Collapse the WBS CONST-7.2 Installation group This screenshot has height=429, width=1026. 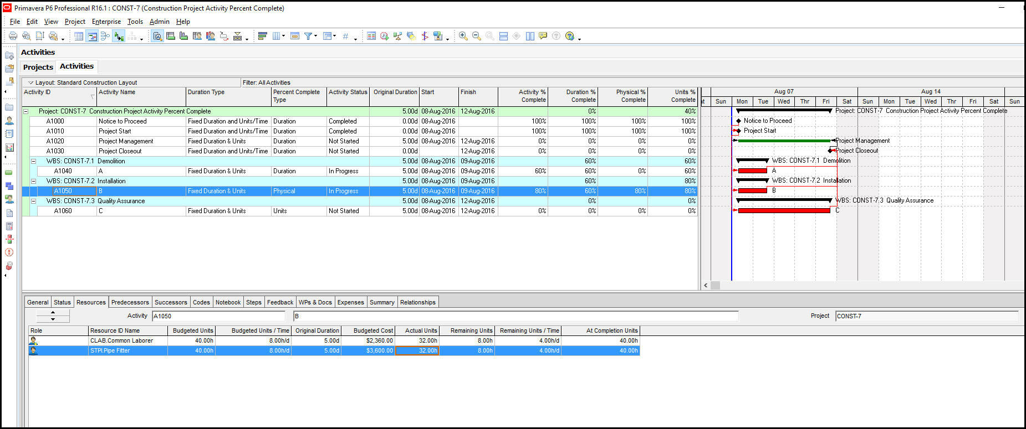(33, 181)
